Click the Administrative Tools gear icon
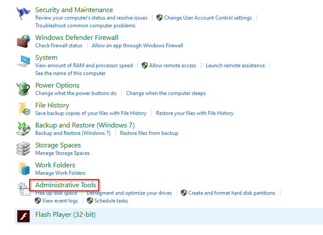Screen dimensions: 323x235 point(23,189)
